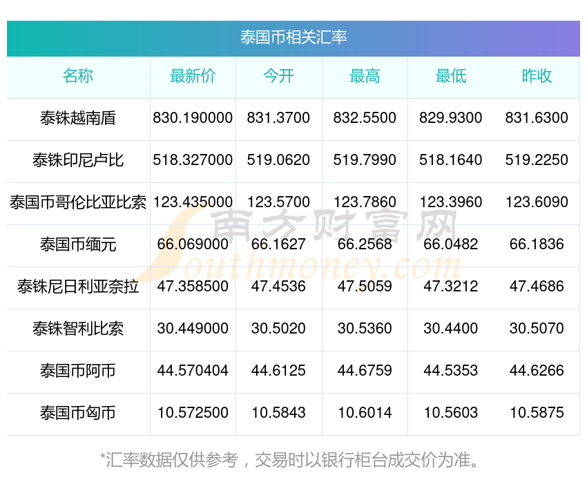Click latest price 30.449000
The image size is (587, 482).
(193, 329)
